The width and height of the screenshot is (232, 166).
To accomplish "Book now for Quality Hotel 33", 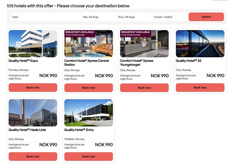I will pos(200,88).
